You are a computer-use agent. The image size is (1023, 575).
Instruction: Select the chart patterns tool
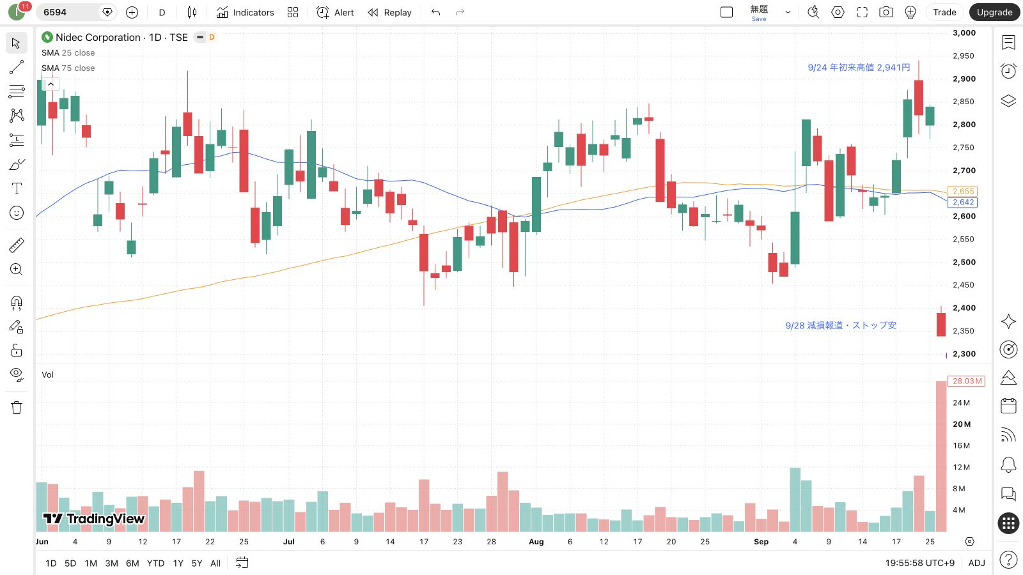pos(17,116)
